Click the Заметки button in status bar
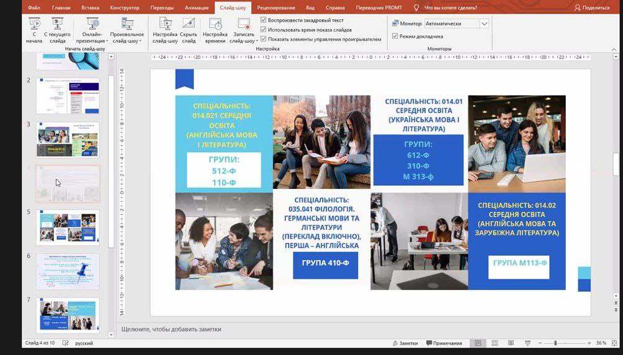The height and width of the screenshot is (355, 623). coord(405,343)
